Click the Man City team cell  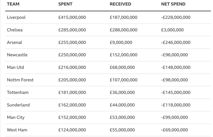[x=16, y=117]
